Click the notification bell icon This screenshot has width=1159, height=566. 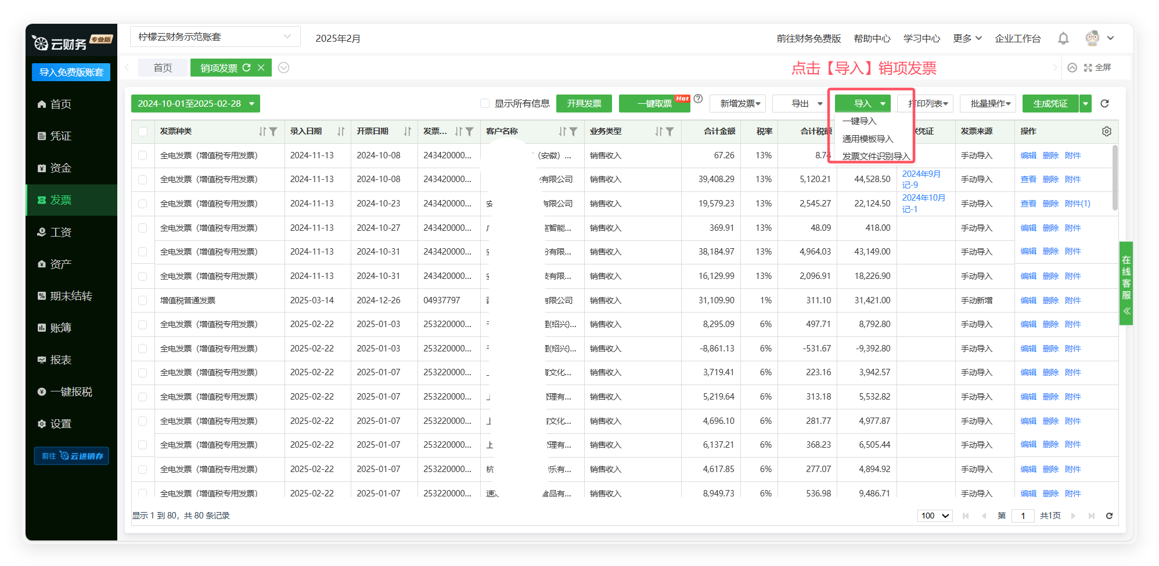[x=1063, y=38]
